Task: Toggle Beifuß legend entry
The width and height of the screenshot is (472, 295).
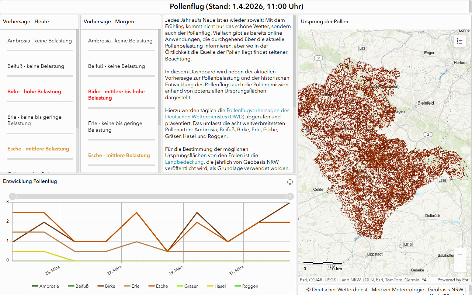Action: click(79, 286)
